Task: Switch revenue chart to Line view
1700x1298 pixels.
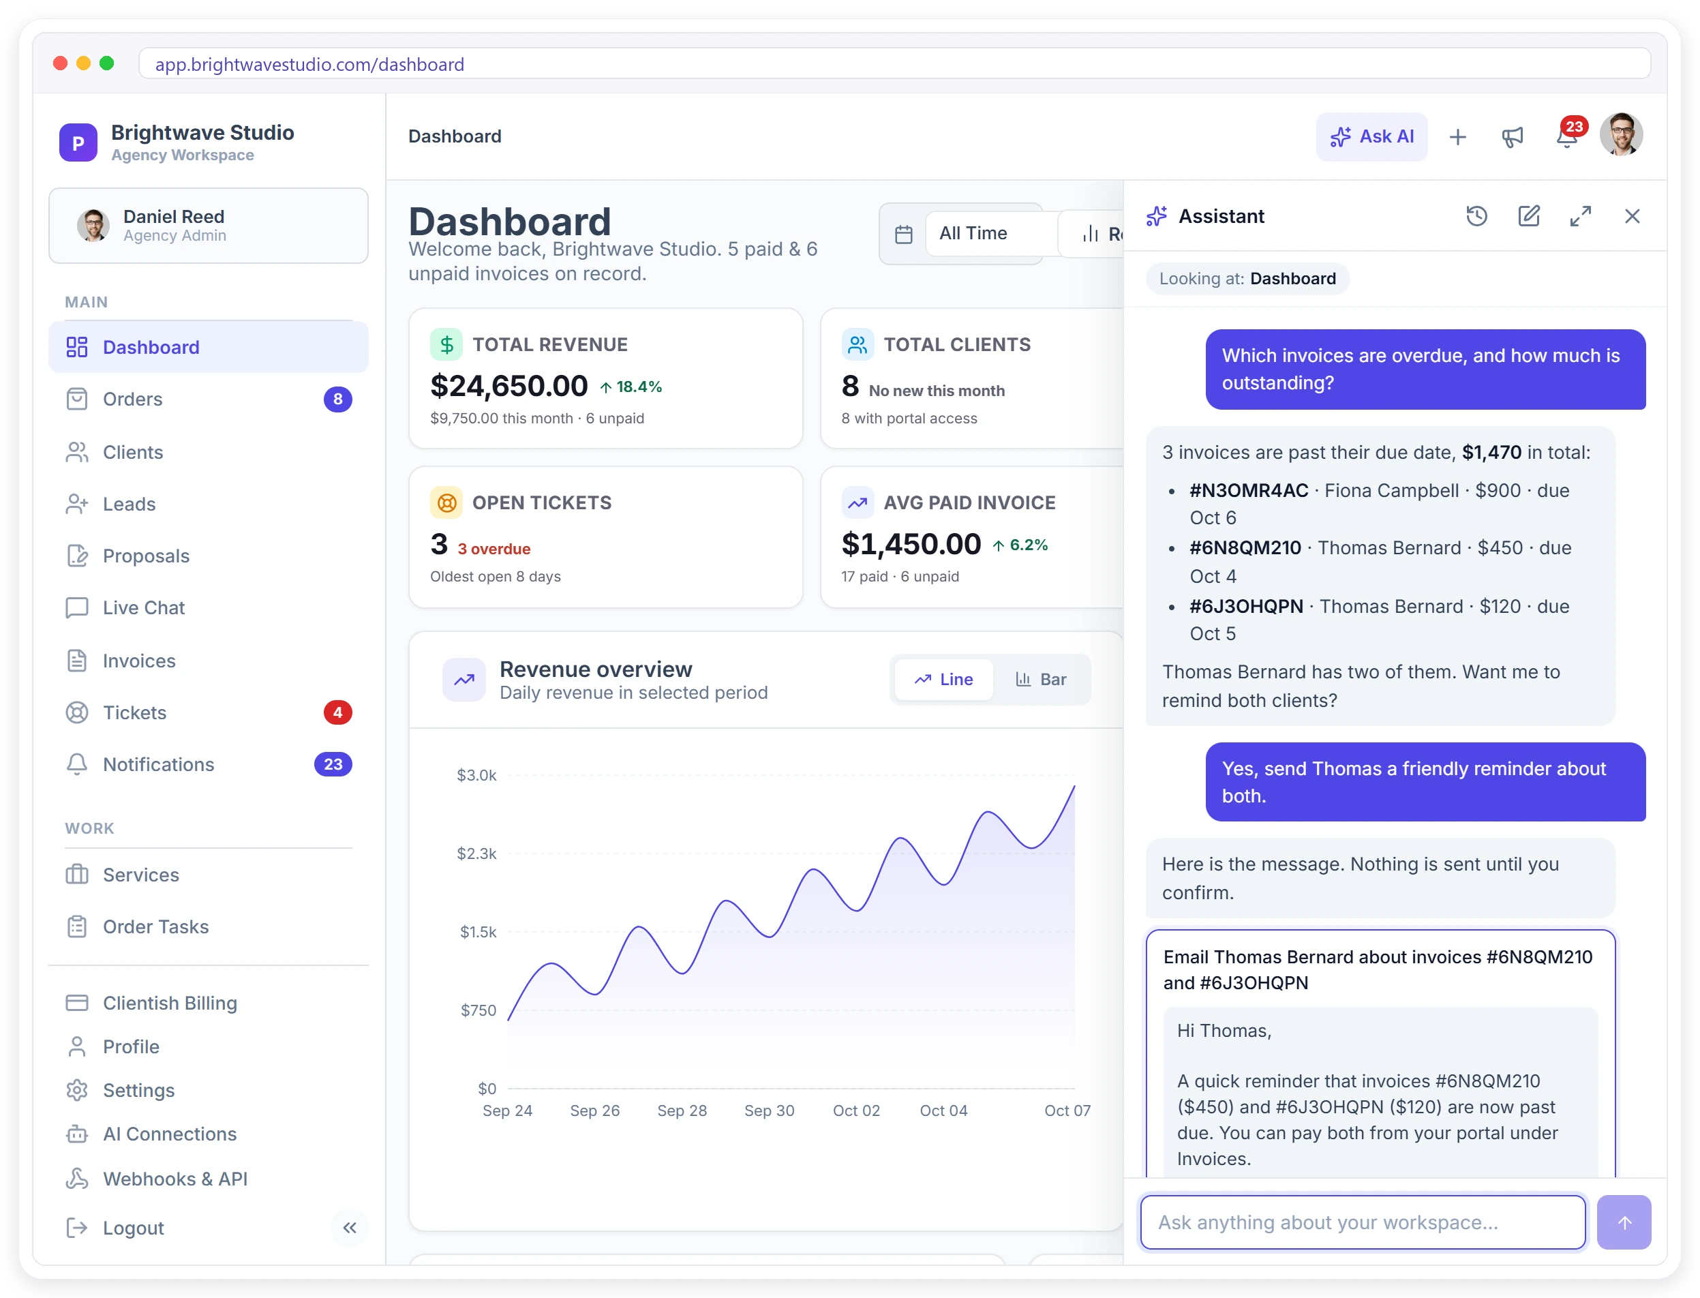Action: click(943, 679)
